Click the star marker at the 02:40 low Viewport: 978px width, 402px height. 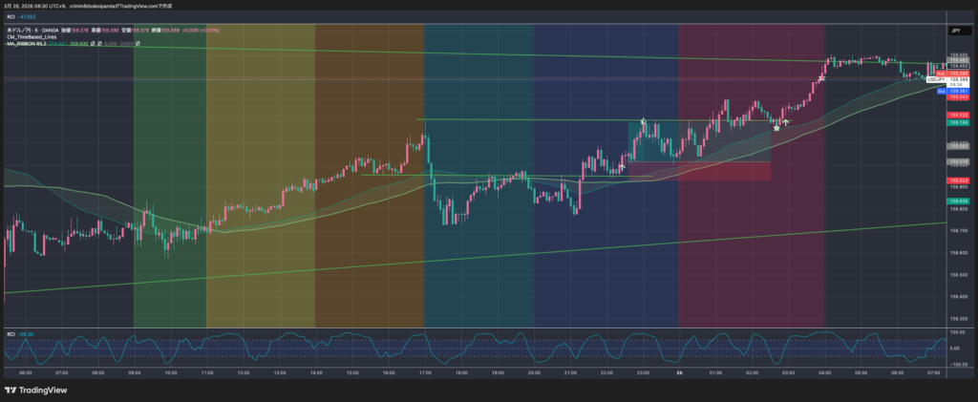776,128
